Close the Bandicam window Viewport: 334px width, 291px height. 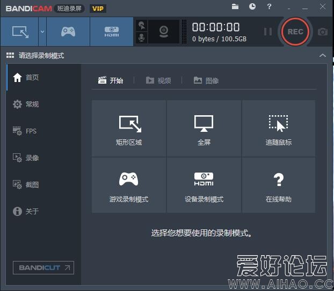click(x=323, y=6)
